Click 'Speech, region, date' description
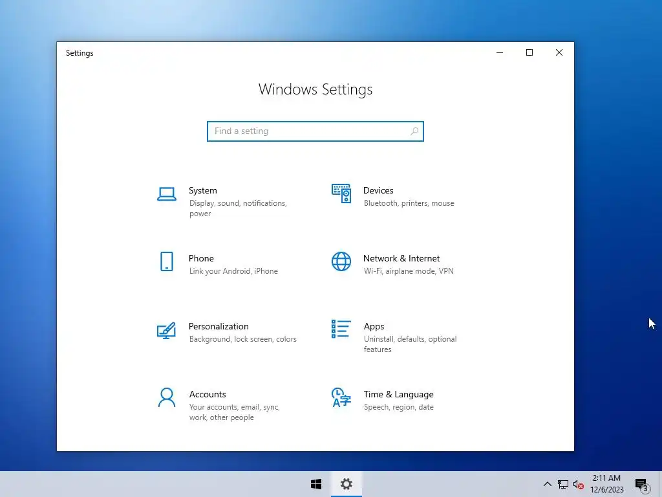Viewport: 662px width, 497px height. (398, 407)
